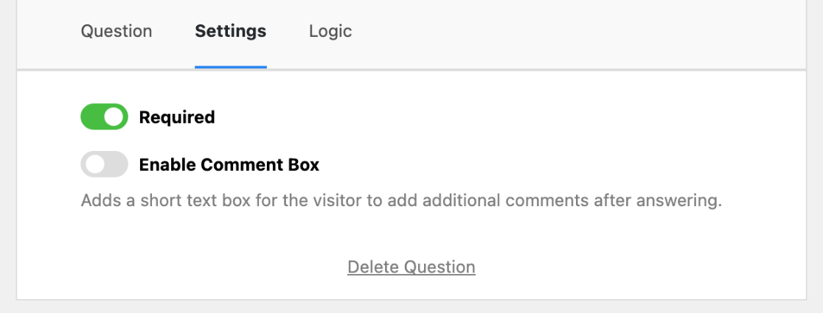Click the word 'Adds' in the helper text
Viewport: 823px width, 313px height.
point(99,201)
